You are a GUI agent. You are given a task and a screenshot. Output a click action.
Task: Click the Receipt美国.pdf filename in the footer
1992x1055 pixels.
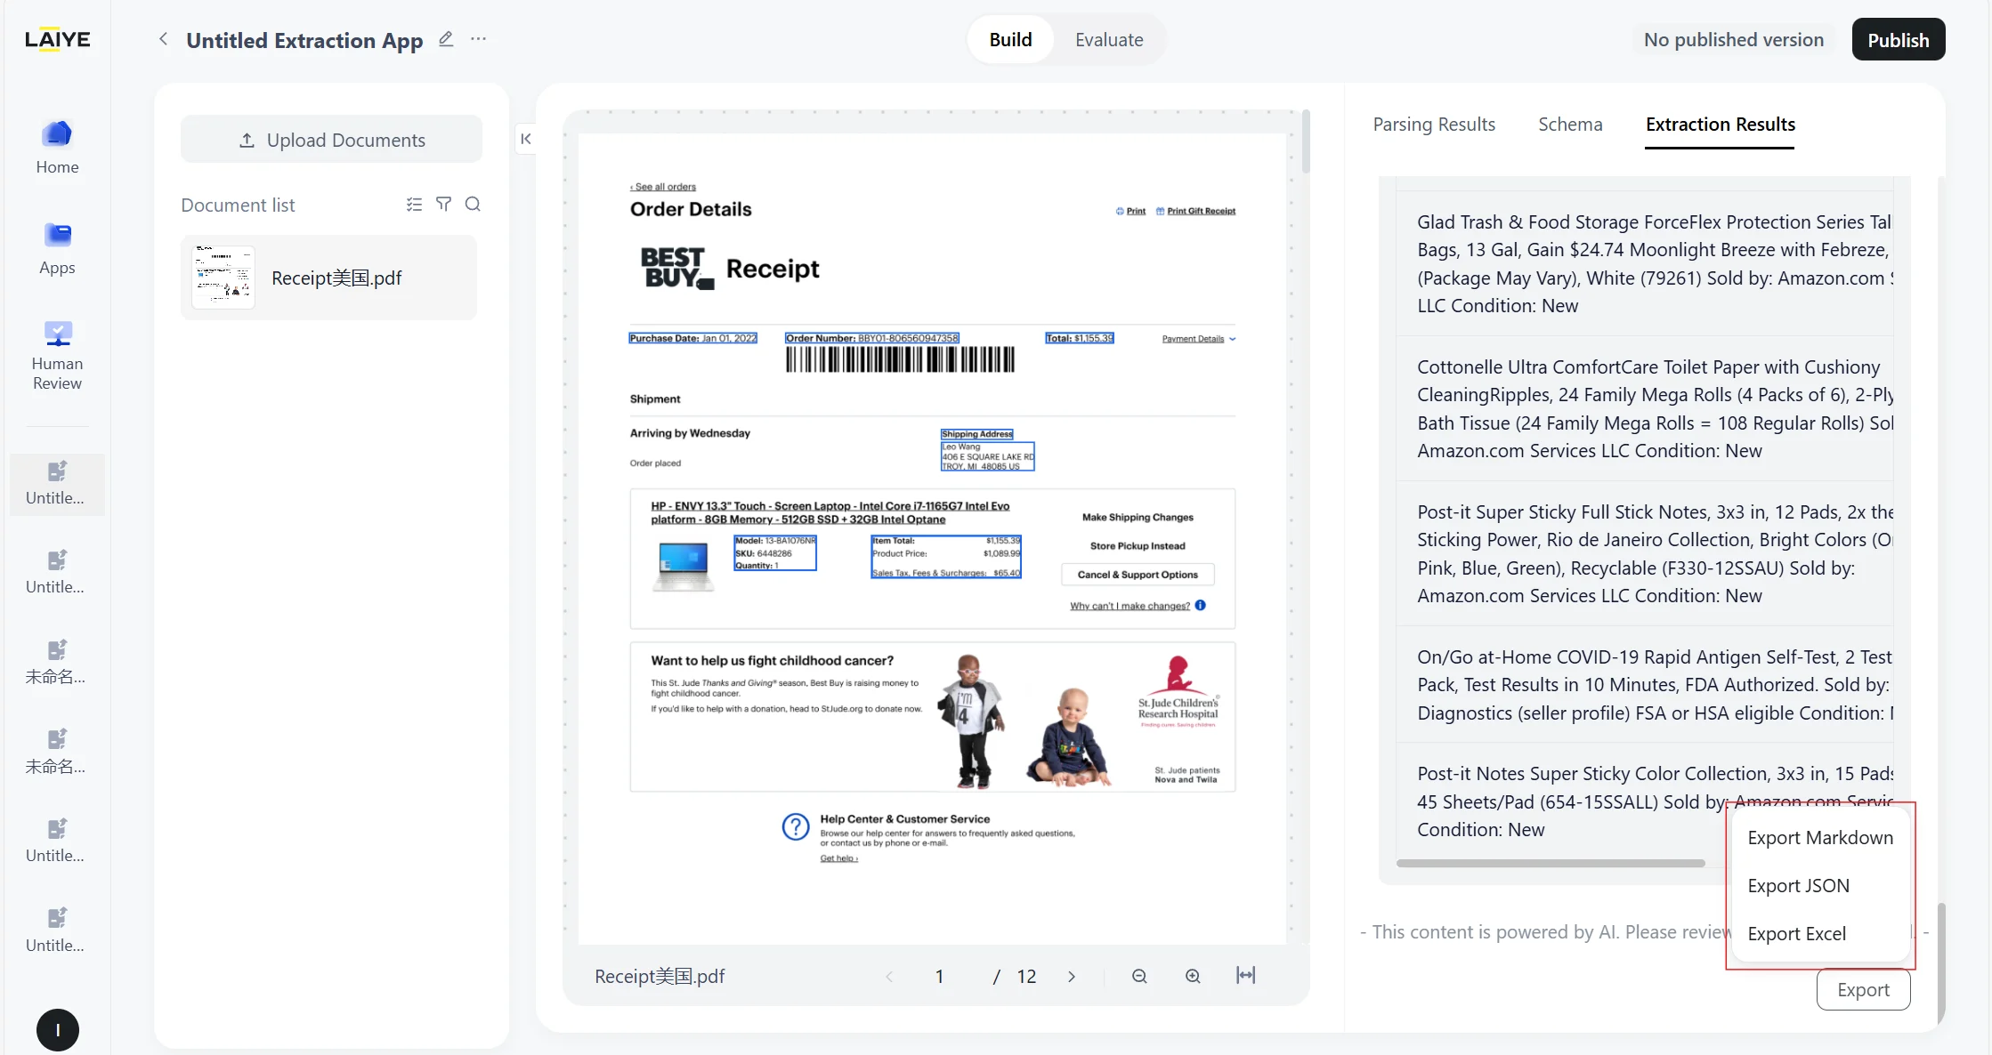660,977
